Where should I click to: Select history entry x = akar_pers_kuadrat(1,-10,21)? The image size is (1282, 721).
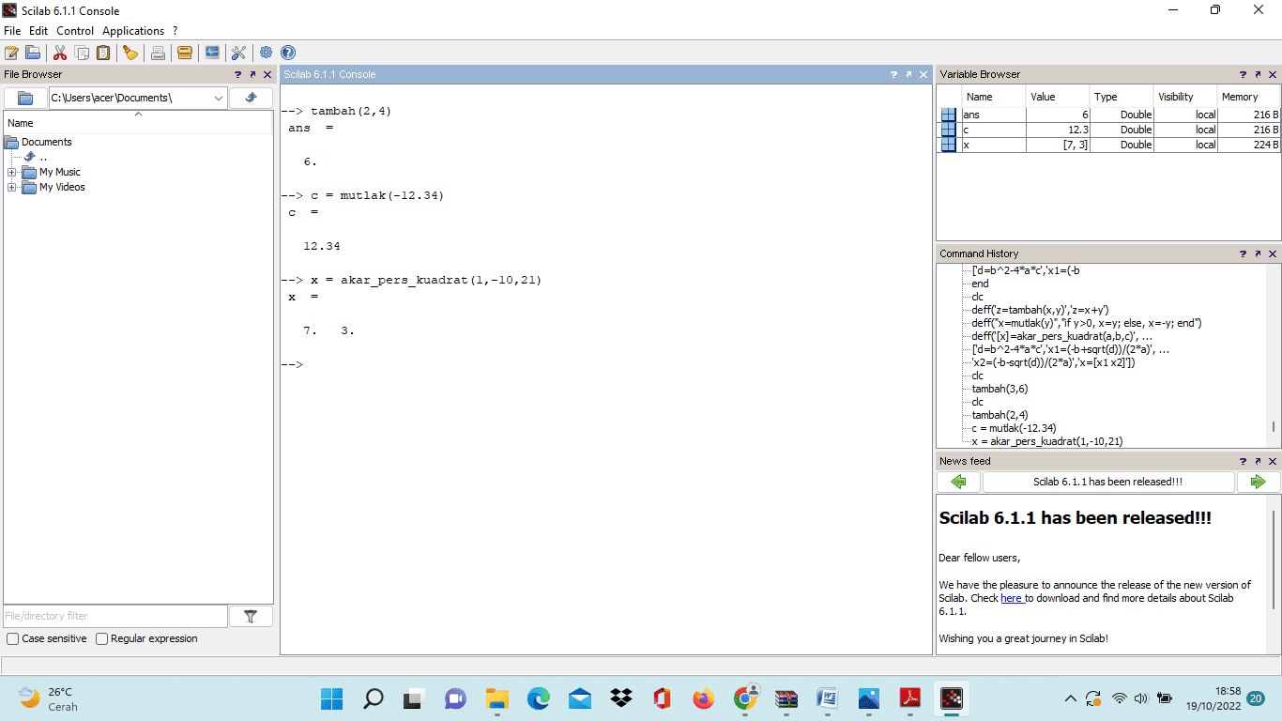pos(1047,441)
